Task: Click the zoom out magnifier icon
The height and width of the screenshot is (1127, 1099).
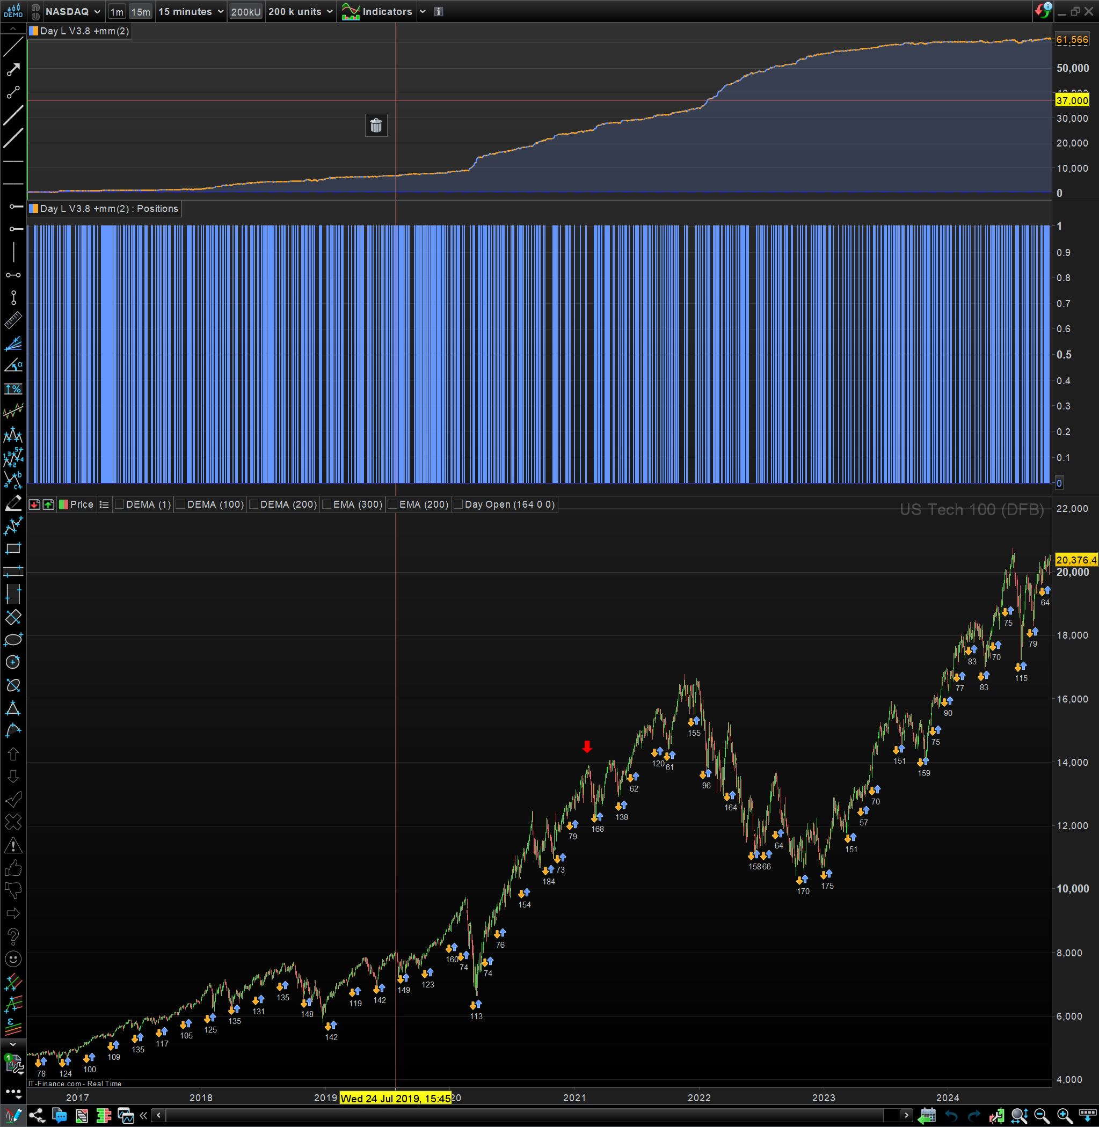Action: (x=1041, y=1115)
